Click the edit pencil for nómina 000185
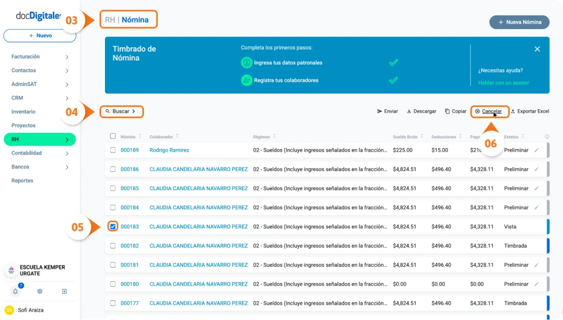The width and height of the screenshot is (563, 320). (537, 188)
